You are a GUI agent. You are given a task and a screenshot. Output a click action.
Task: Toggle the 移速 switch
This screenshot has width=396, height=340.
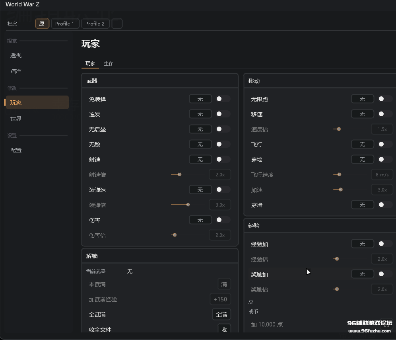(385, 114)
